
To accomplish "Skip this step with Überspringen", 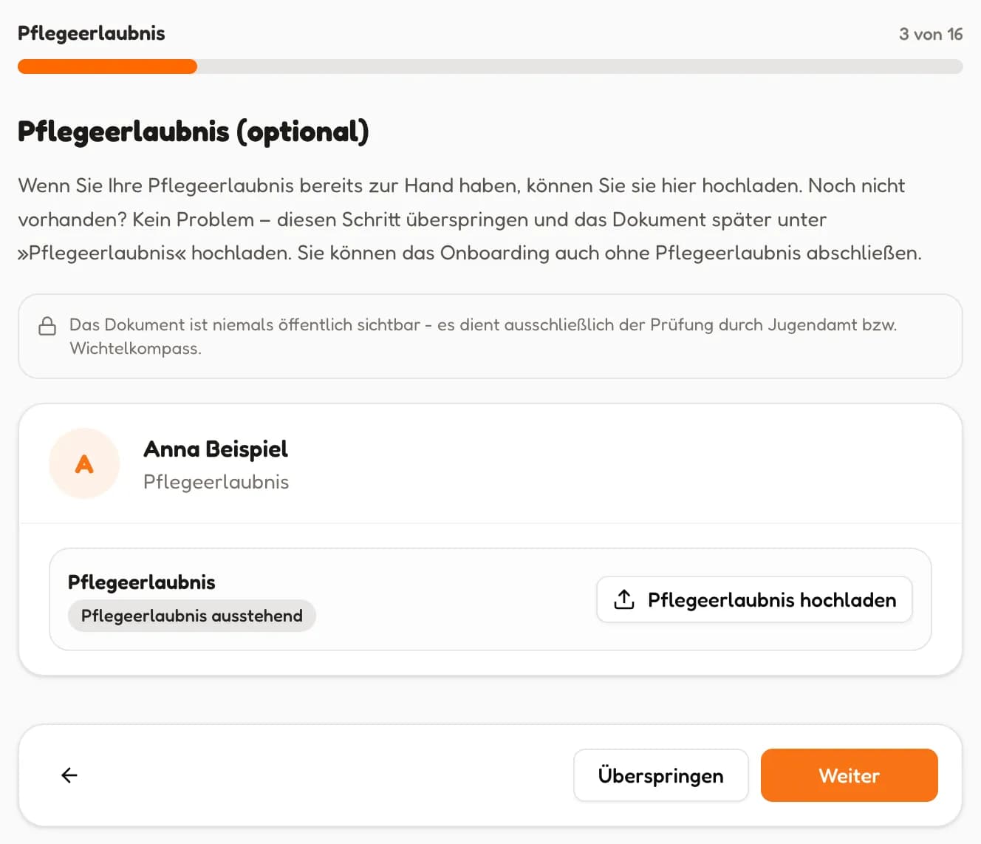I will point(661,775).
